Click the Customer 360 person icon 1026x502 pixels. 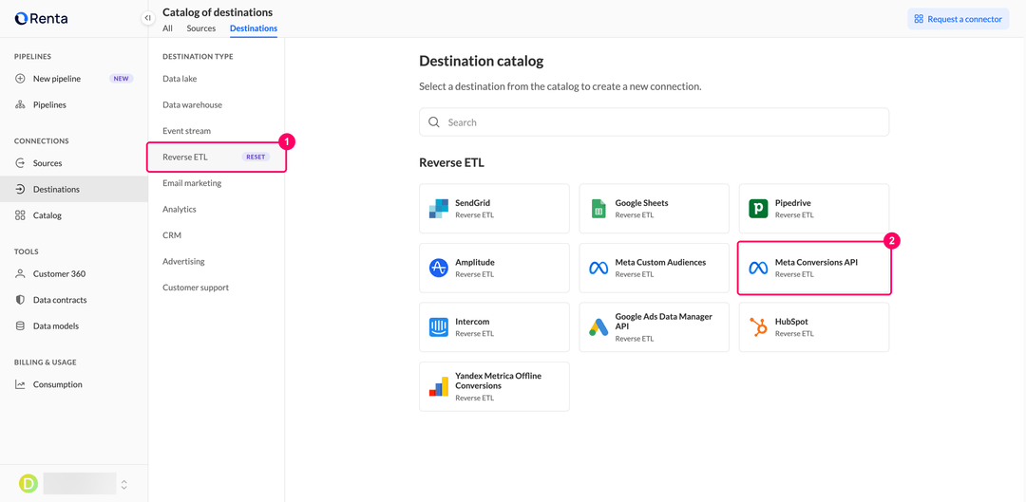coord(20,274)
